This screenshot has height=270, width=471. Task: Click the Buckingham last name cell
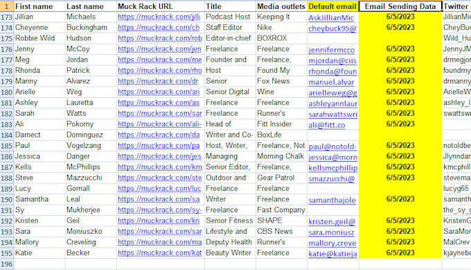(91, 28)
